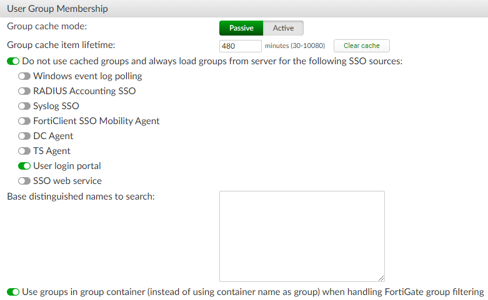Click the User Group Membership section header
Viewport: 488px width, 300px height.
tap(57, 9)
